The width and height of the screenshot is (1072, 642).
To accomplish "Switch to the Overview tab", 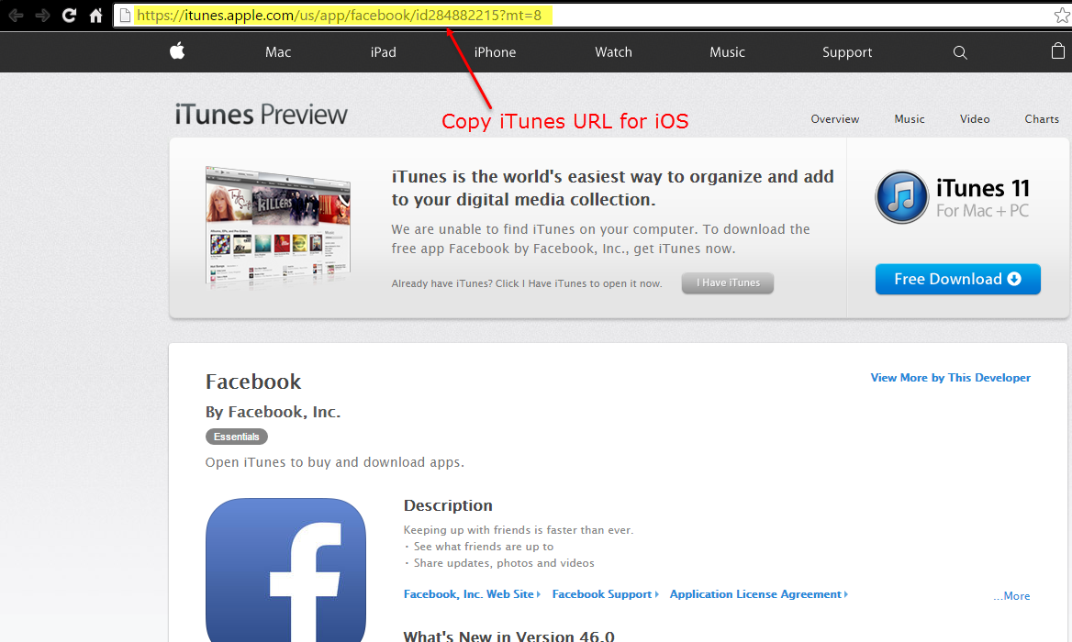I will coord(835,119).
